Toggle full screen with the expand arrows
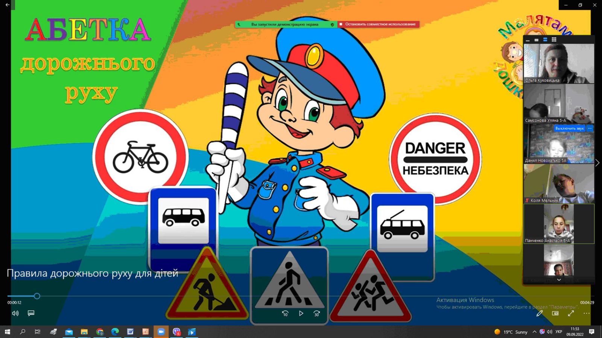 (x=571, y=313)
